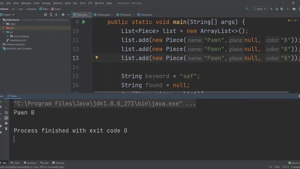Screen dimensions: 300x169
Task: Open the Edit menu
Action: coord(8,3)
